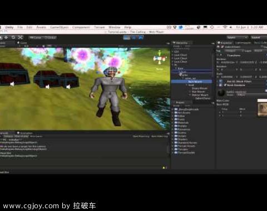
Task: Open the Layout dropdown
Action: (259, 38)
